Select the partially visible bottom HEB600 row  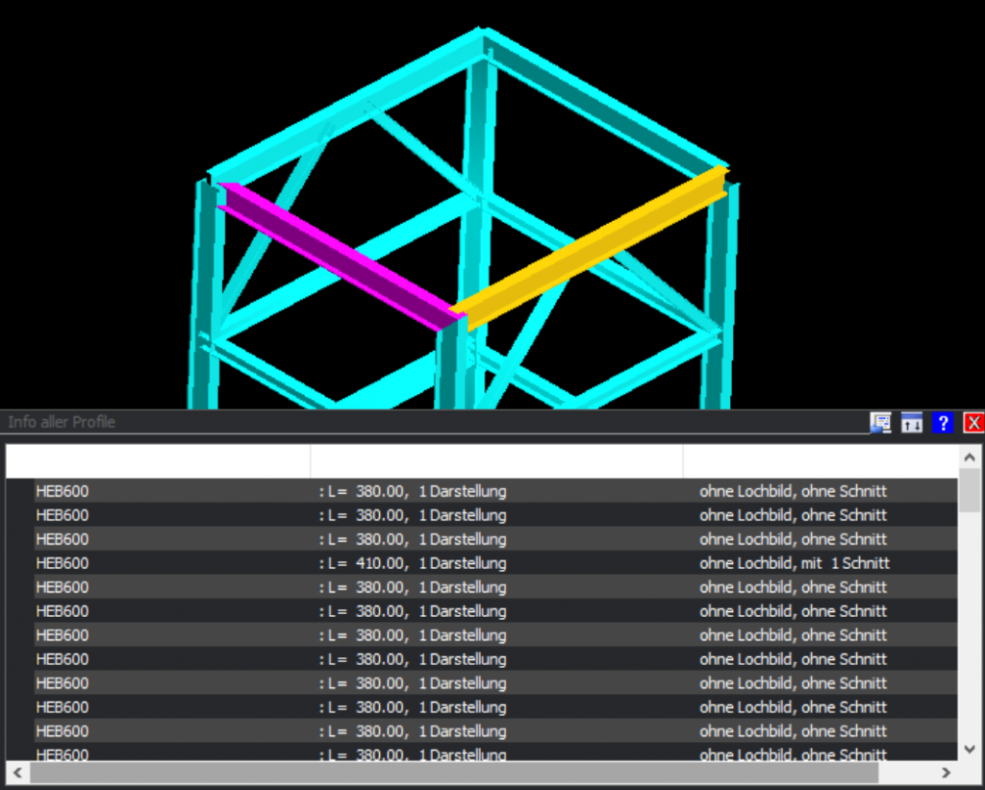pos(482,753)
